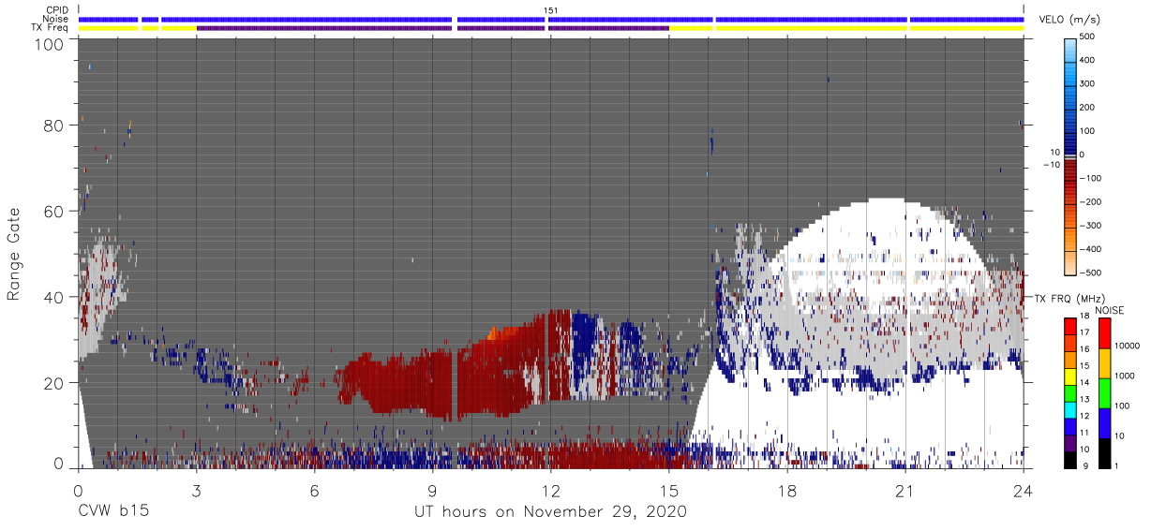Click the purple section of TX Freq strip
This screenshot has width=1151, height=531.
click(432, 28)
